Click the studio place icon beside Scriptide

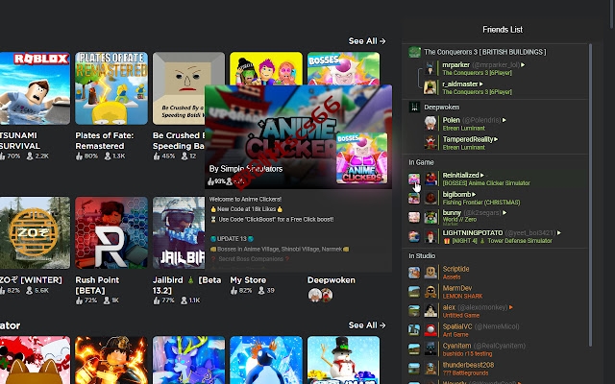[414, 273]
